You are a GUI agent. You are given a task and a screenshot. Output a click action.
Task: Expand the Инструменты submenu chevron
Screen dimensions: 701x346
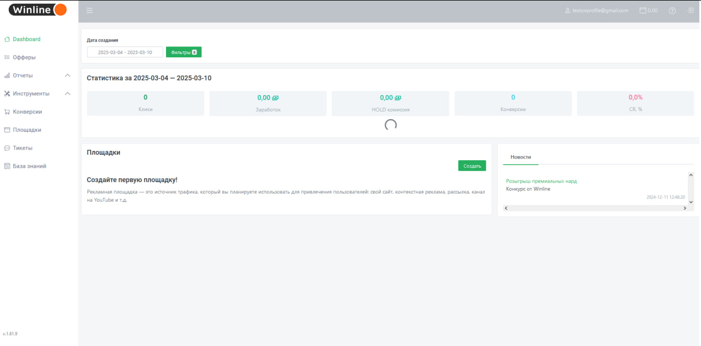67,93
